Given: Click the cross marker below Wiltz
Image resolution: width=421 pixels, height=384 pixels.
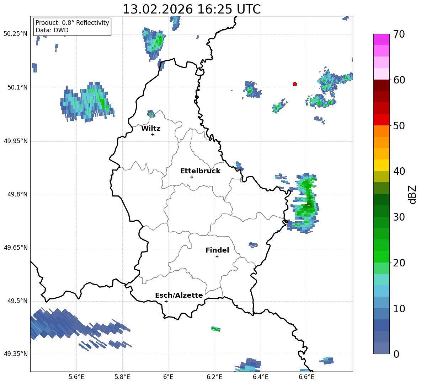Looking at the screenshot, I should click(153, 134).
